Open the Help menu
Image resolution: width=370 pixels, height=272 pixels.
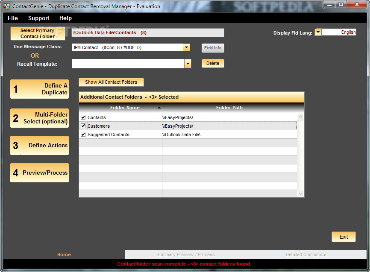(65, 18)
